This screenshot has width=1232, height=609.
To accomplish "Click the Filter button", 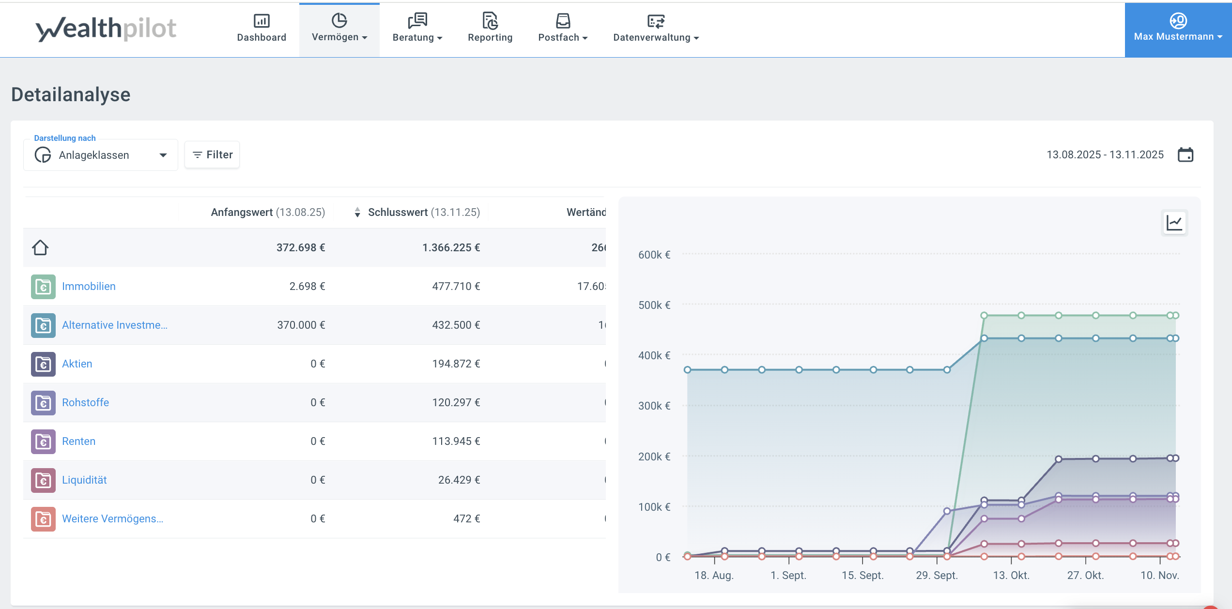I will 212,154.
